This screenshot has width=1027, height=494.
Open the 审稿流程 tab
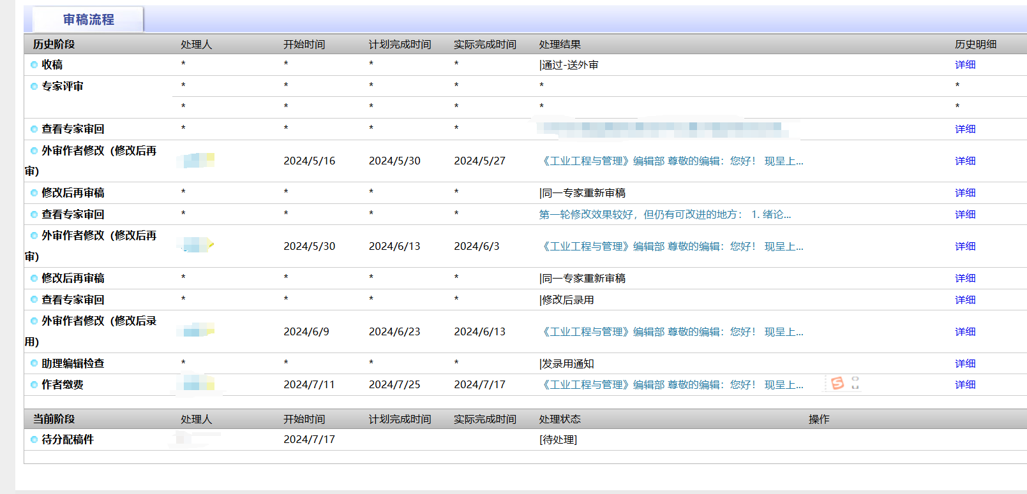tap(88, 20)
